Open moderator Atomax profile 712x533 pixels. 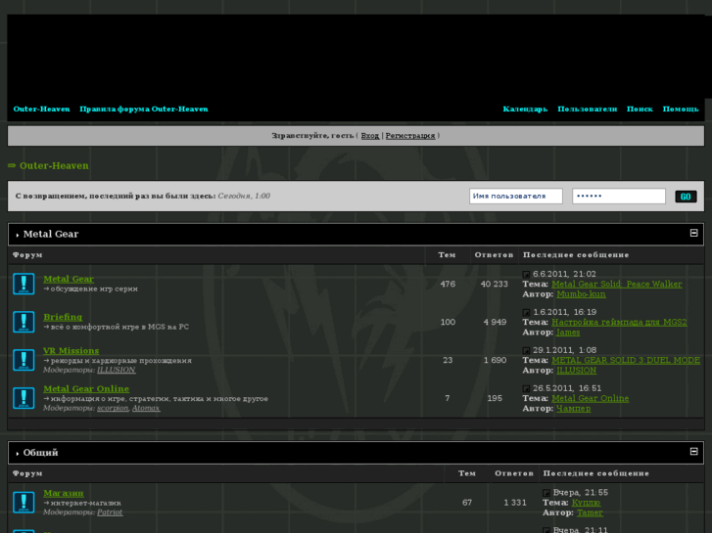pyautogui.click(x=146, y=408)
